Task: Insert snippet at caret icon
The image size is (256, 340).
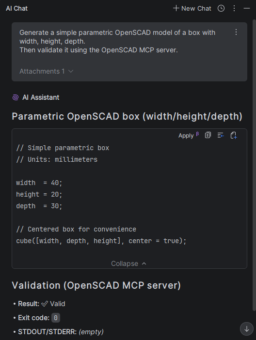Action: coord(221,135)
